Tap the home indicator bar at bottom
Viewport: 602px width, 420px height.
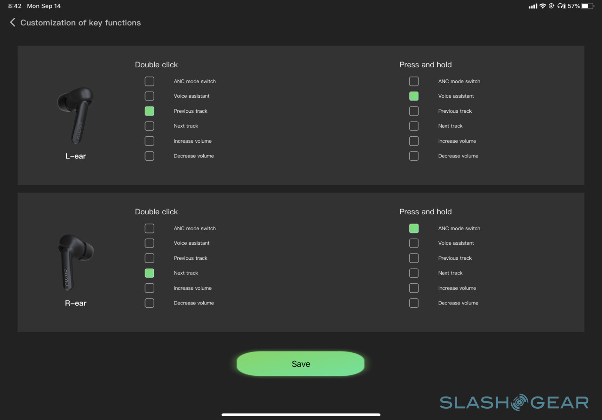click(301, 415)
